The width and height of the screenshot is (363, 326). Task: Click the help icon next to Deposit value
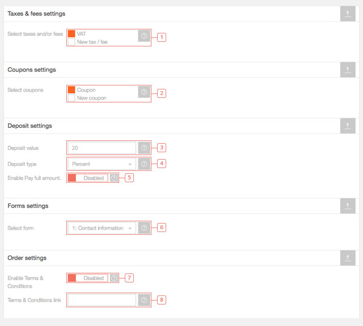(144, 148)
